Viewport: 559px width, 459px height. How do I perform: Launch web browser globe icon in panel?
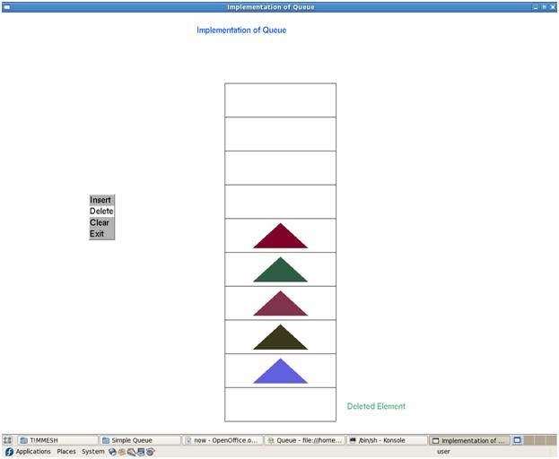point(113,452)
